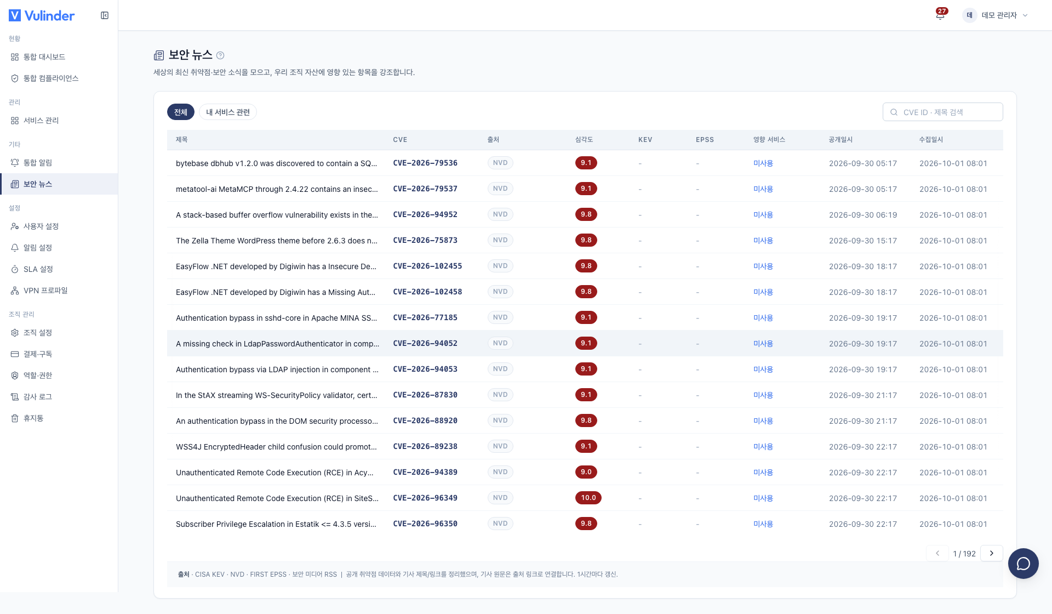This screenshot has width=1052, height=614.
Task: Click the Vulinder logo
Action: point(42,15)
